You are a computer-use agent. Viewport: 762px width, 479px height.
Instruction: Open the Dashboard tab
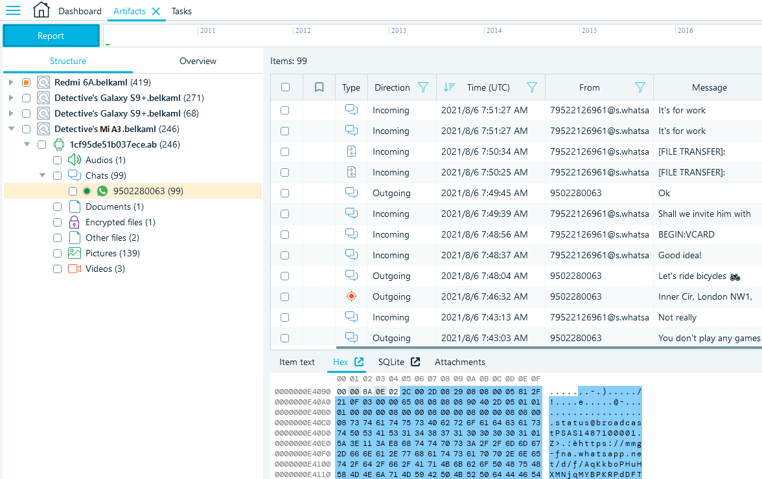pyautogui.click(x=80, y=11)
